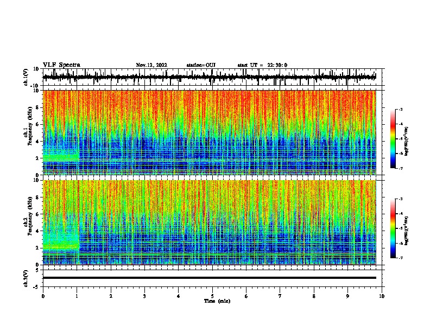Click time axis tick label "4"
The width and height of the screenshot is (430, 332).
pyautogui.click(x=178, y=296)
